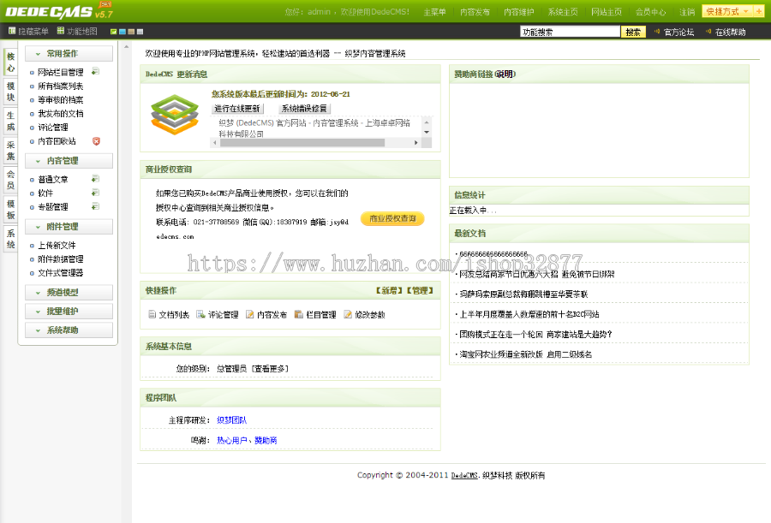Switch to the 模板 side tab

[10, 210]
